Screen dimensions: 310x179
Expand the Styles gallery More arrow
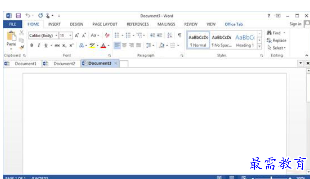pyautogui.click(x=259, y=47)
